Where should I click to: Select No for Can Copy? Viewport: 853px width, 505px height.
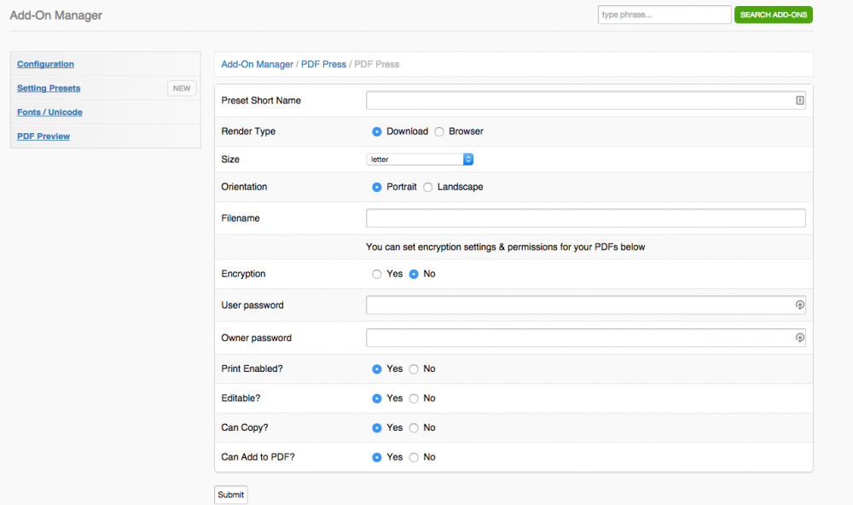[x=414, y=428]
